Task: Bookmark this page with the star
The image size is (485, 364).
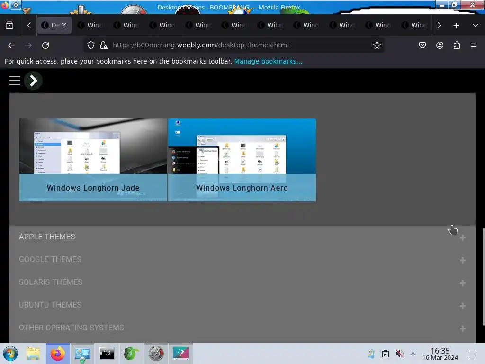Action: 377,45
